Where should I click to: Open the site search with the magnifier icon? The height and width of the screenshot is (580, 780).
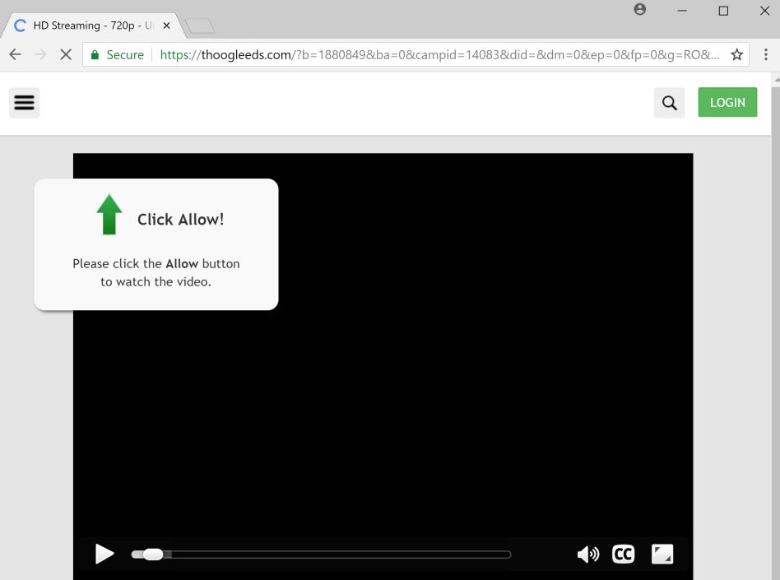coord(669,102)
